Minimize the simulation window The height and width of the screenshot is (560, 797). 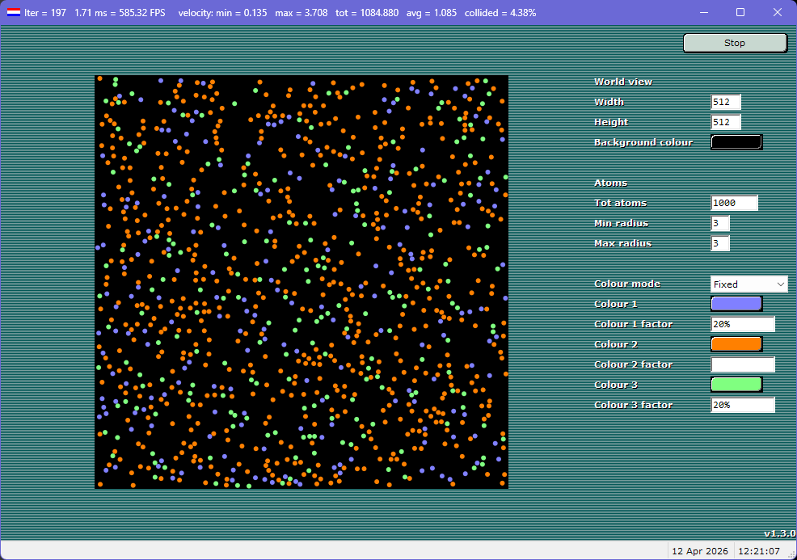pyautogui.click(x=703, y=13)
